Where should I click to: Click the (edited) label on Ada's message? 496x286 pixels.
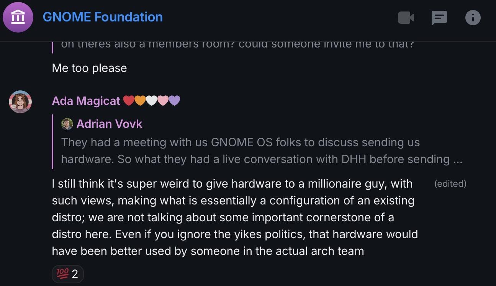pyautogui.click(x=450, y=184)
